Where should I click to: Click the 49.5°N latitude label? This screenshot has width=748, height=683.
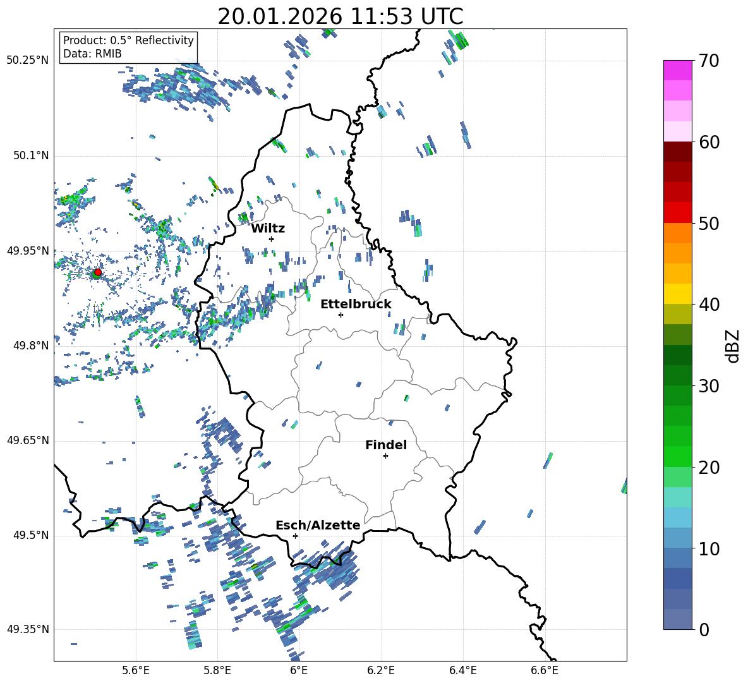pos(30,535)
